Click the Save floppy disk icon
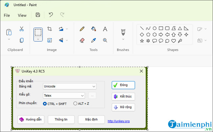Viewport: 213px width, 132px height. 38,15
